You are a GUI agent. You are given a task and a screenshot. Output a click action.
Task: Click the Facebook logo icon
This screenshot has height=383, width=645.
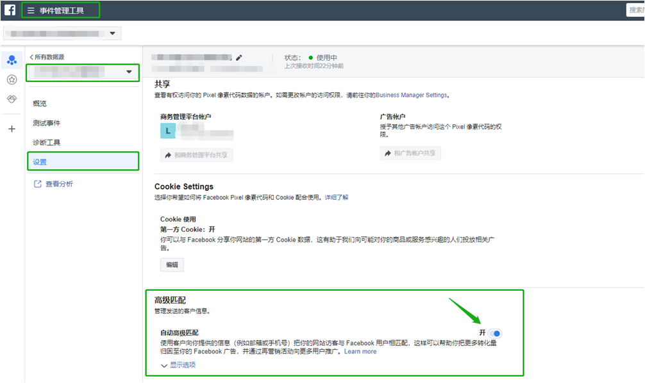click(x=10, y=10)
